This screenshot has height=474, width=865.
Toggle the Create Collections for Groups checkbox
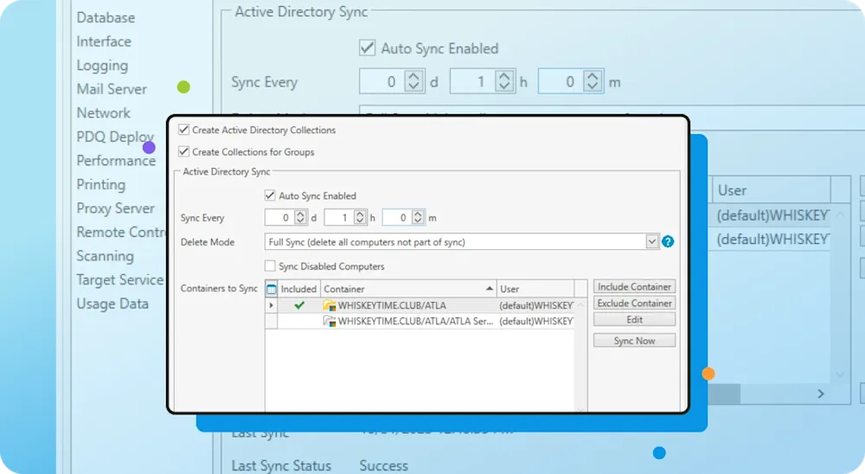point(183,151)
